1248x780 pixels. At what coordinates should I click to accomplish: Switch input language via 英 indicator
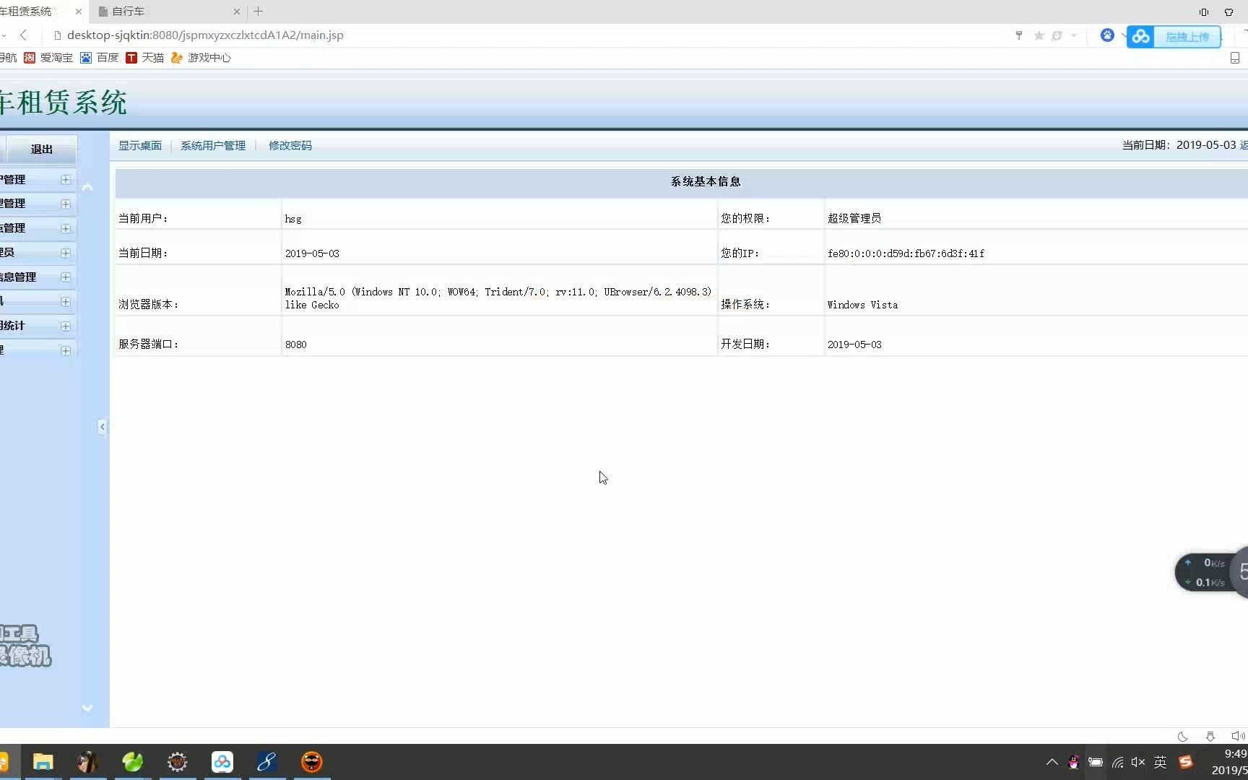click(x=1161, y=762)
